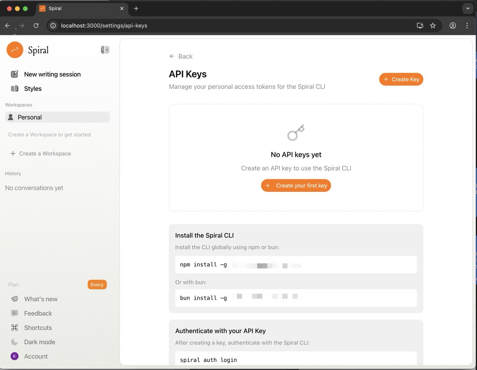
Task: Go Back from API Keys page
Action: pos(181,56)
